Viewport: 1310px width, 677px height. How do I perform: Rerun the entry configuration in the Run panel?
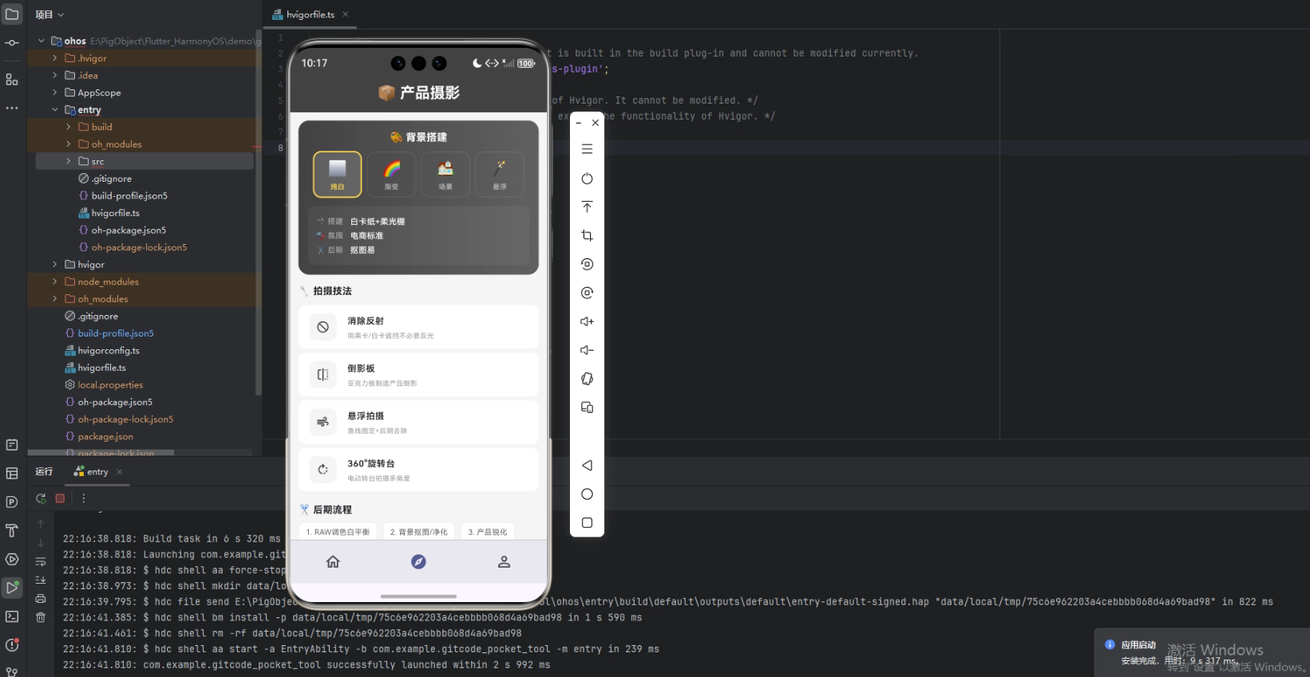click(41, 498)
